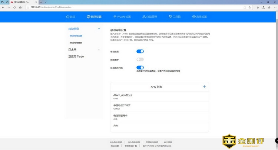The width and height of the screenshot is (278, 150).
Task: Click the browser favorites star icon
Action: 249,7
